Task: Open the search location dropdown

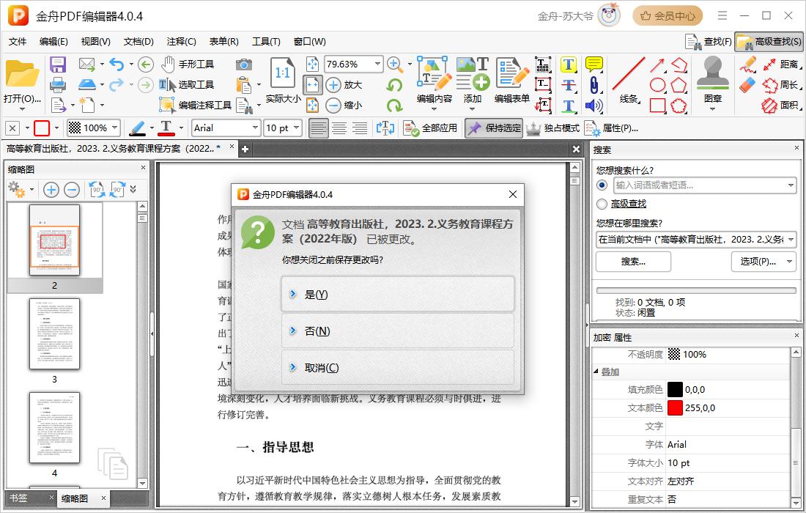Action: 791,240
